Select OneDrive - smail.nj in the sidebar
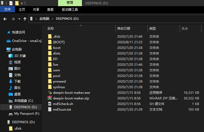This screenshot has height=132, width=204. pos(24,41)
